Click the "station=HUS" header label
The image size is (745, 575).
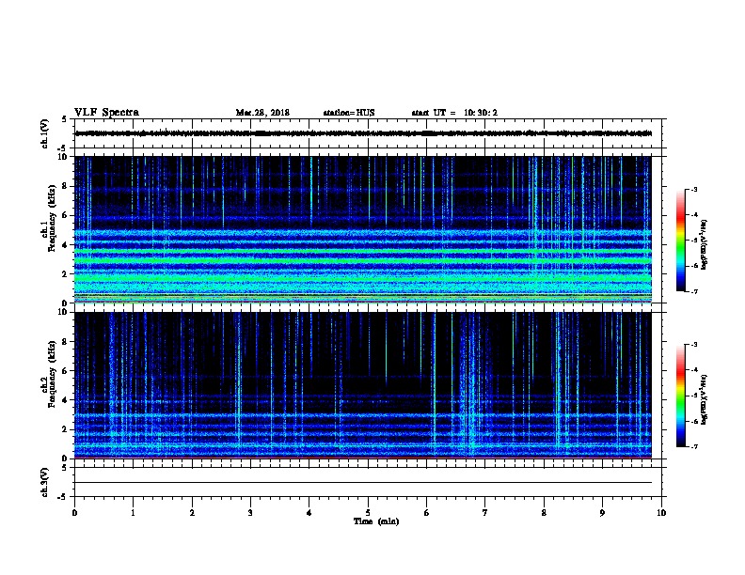pos(349,113)
